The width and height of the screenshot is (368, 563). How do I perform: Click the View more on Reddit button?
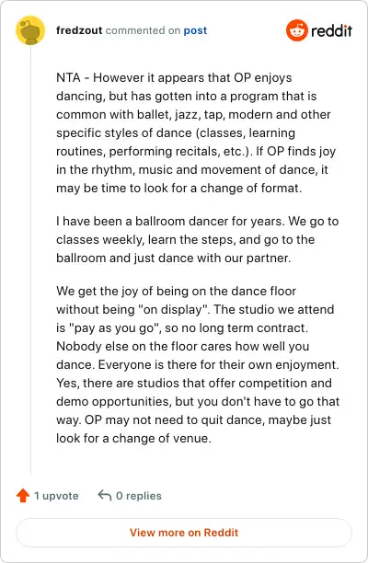[184, 533]
